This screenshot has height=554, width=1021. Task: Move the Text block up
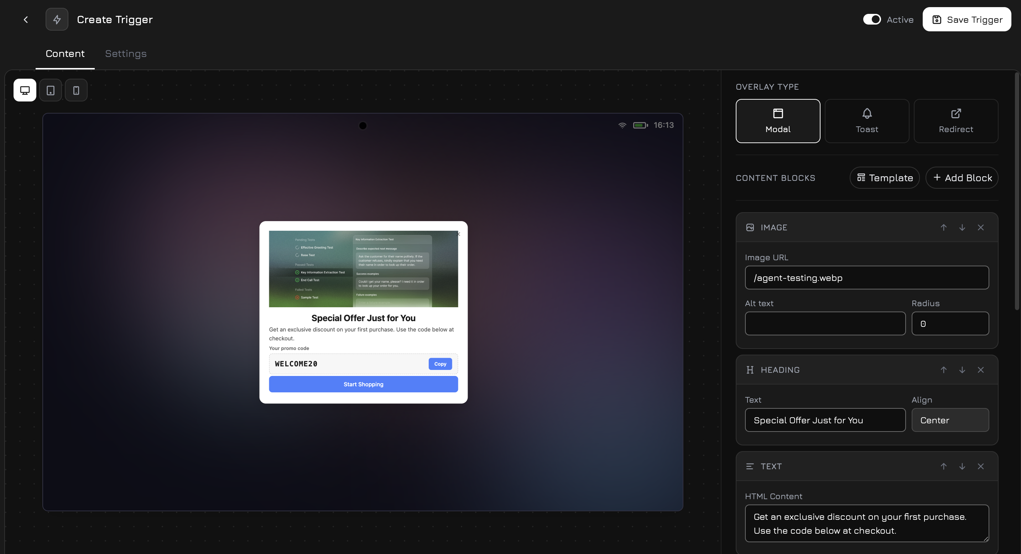[x=944, y=466]
